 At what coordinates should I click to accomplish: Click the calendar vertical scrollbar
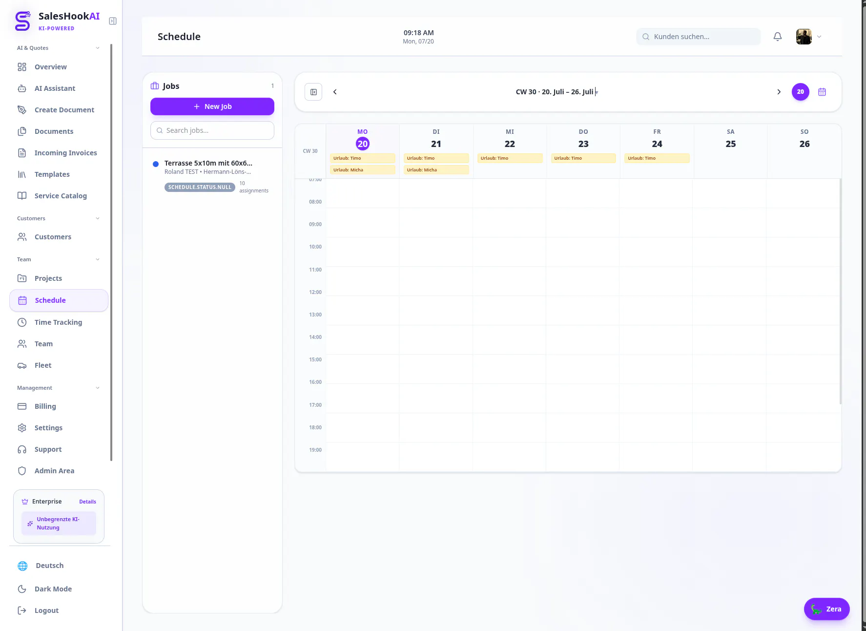click(841, 292)
